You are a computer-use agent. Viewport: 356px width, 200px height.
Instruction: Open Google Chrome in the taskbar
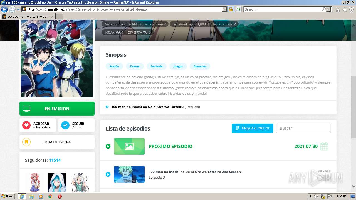coord(50,196)
